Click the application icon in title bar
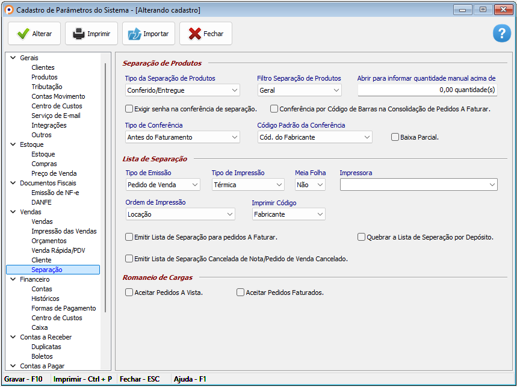The width and height of the screenshot is (517, 387). tap(8, 10)
